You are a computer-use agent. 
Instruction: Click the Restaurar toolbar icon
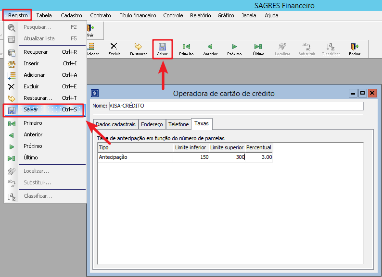coord(138,49)
